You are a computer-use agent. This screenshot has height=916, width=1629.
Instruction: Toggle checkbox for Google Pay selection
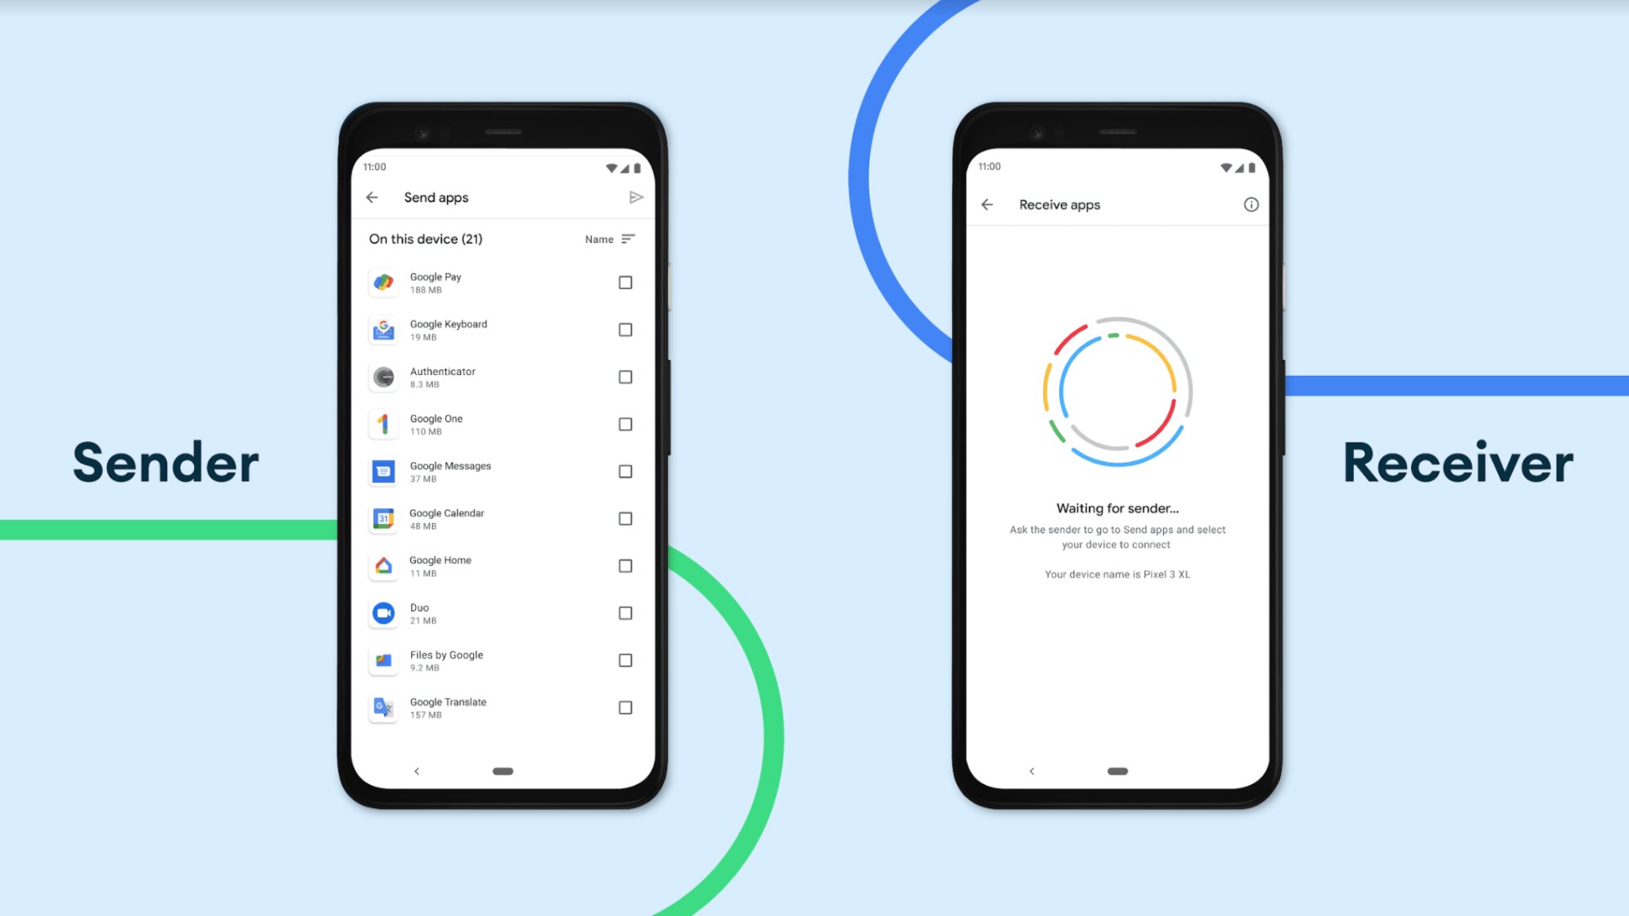click(625, 282)
